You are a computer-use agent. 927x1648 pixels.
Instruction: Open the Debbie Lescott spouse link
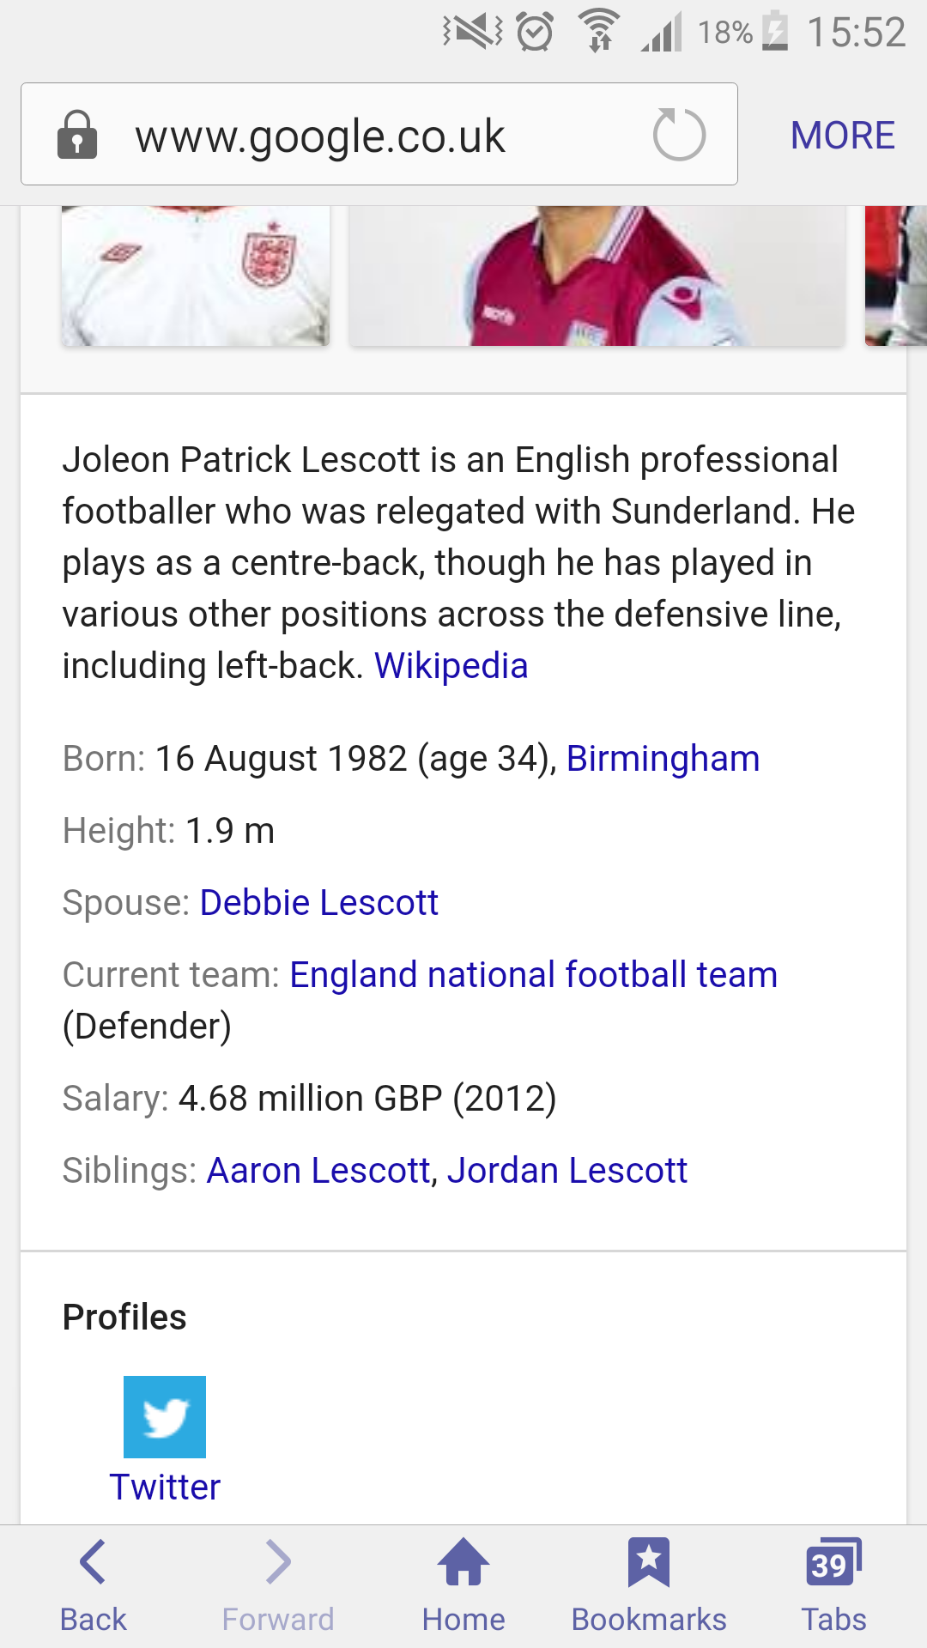[318, 903]
